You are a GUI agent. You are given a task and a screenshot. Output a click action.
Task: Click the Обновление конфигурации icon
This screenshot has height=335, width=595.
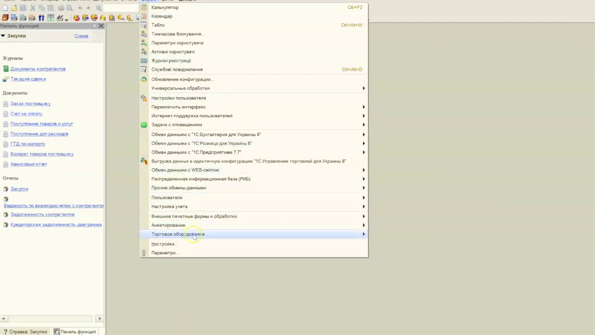144,79
